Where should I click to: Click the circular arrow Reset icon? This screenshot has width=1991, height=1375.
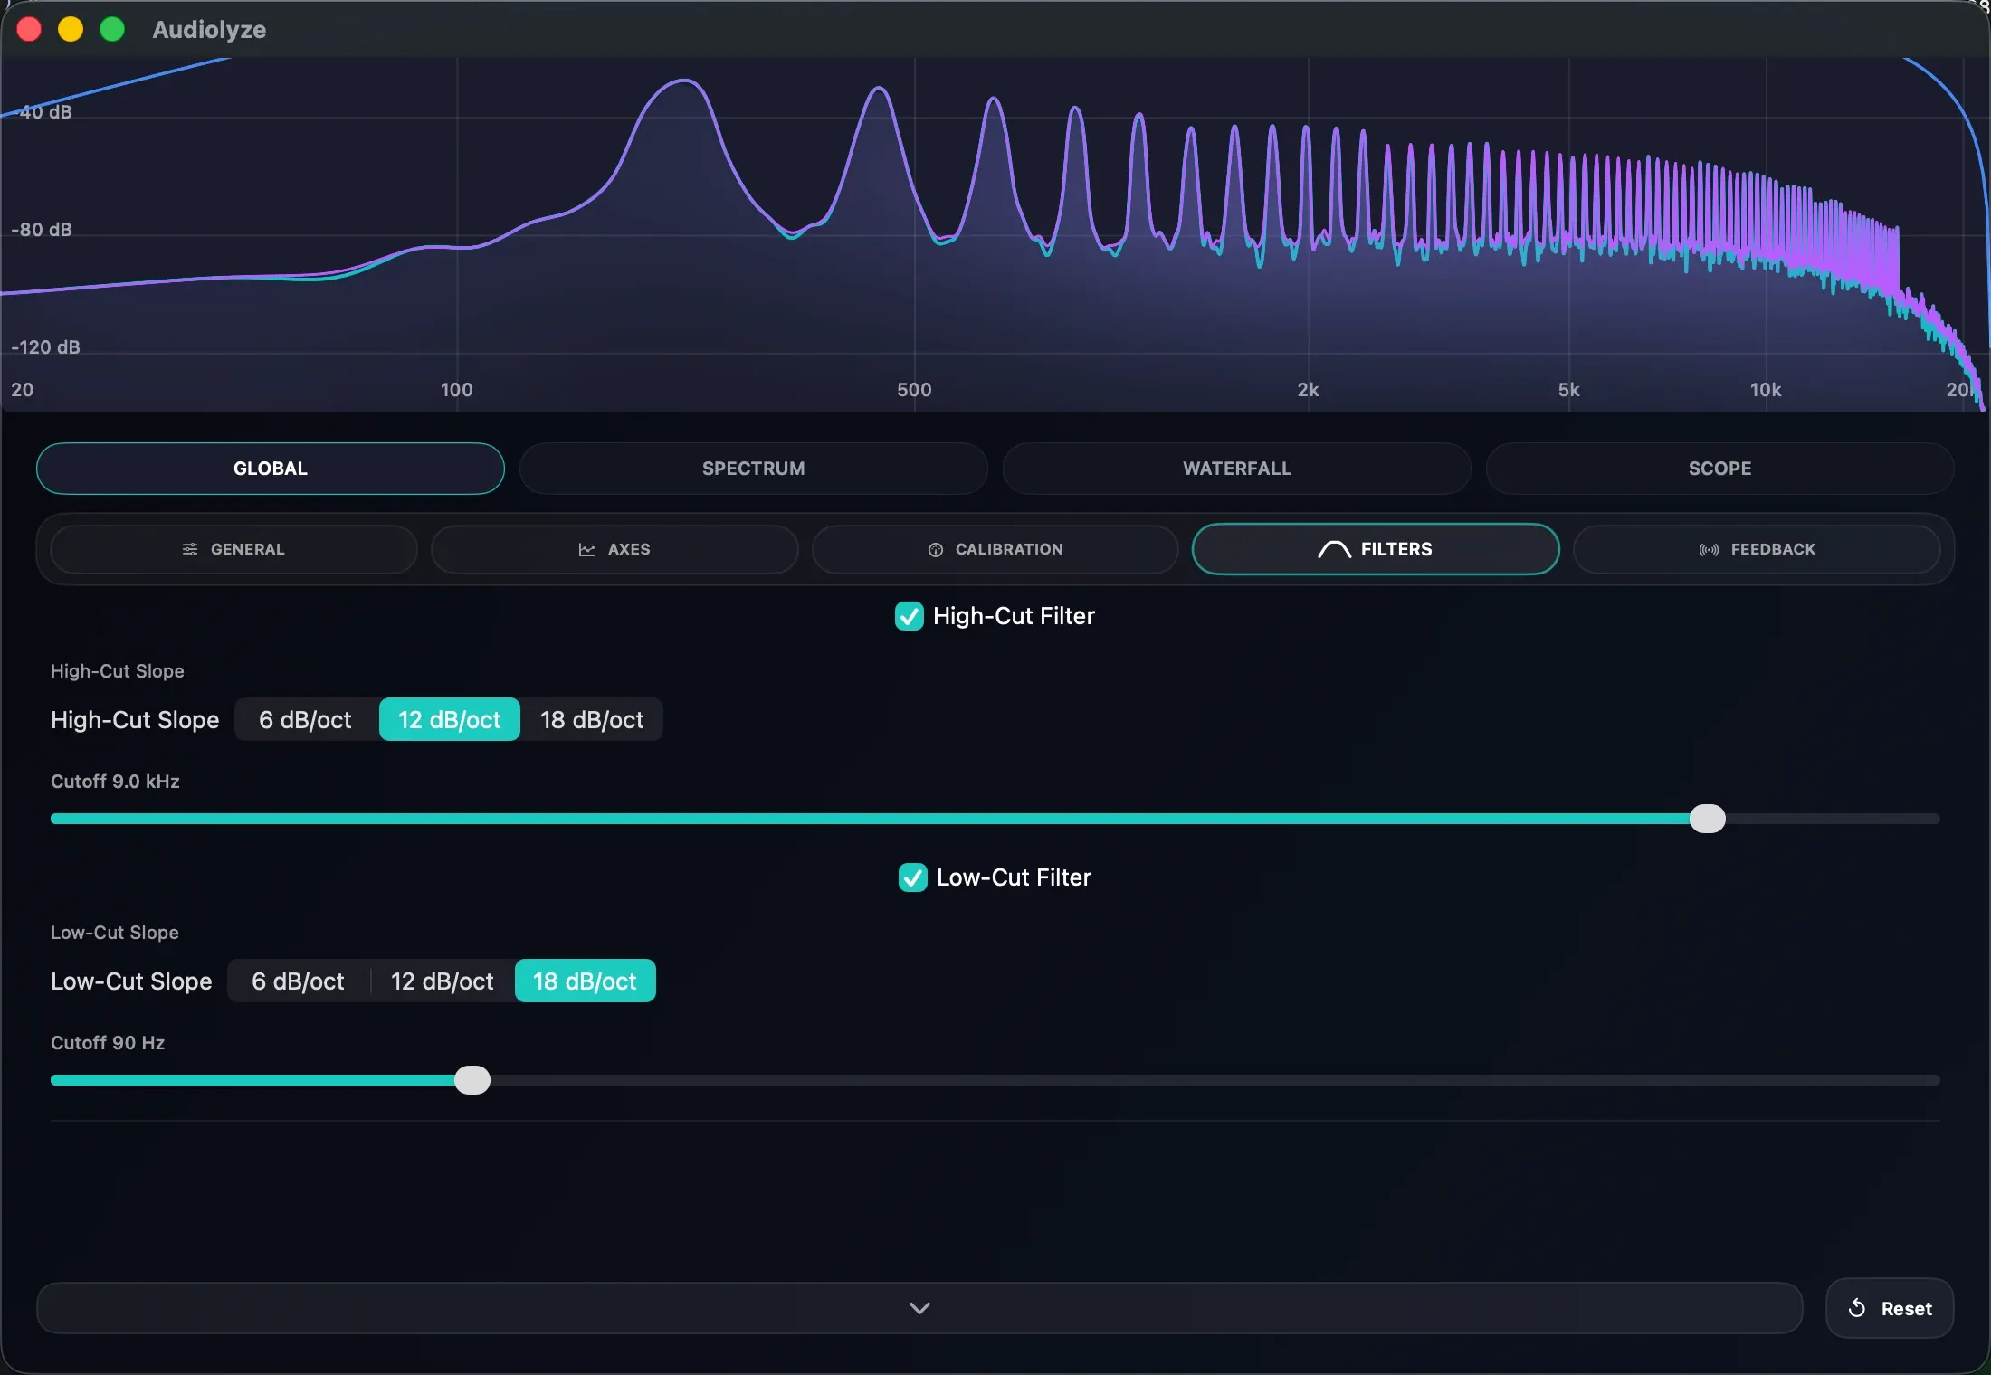pos(1857,1308)
